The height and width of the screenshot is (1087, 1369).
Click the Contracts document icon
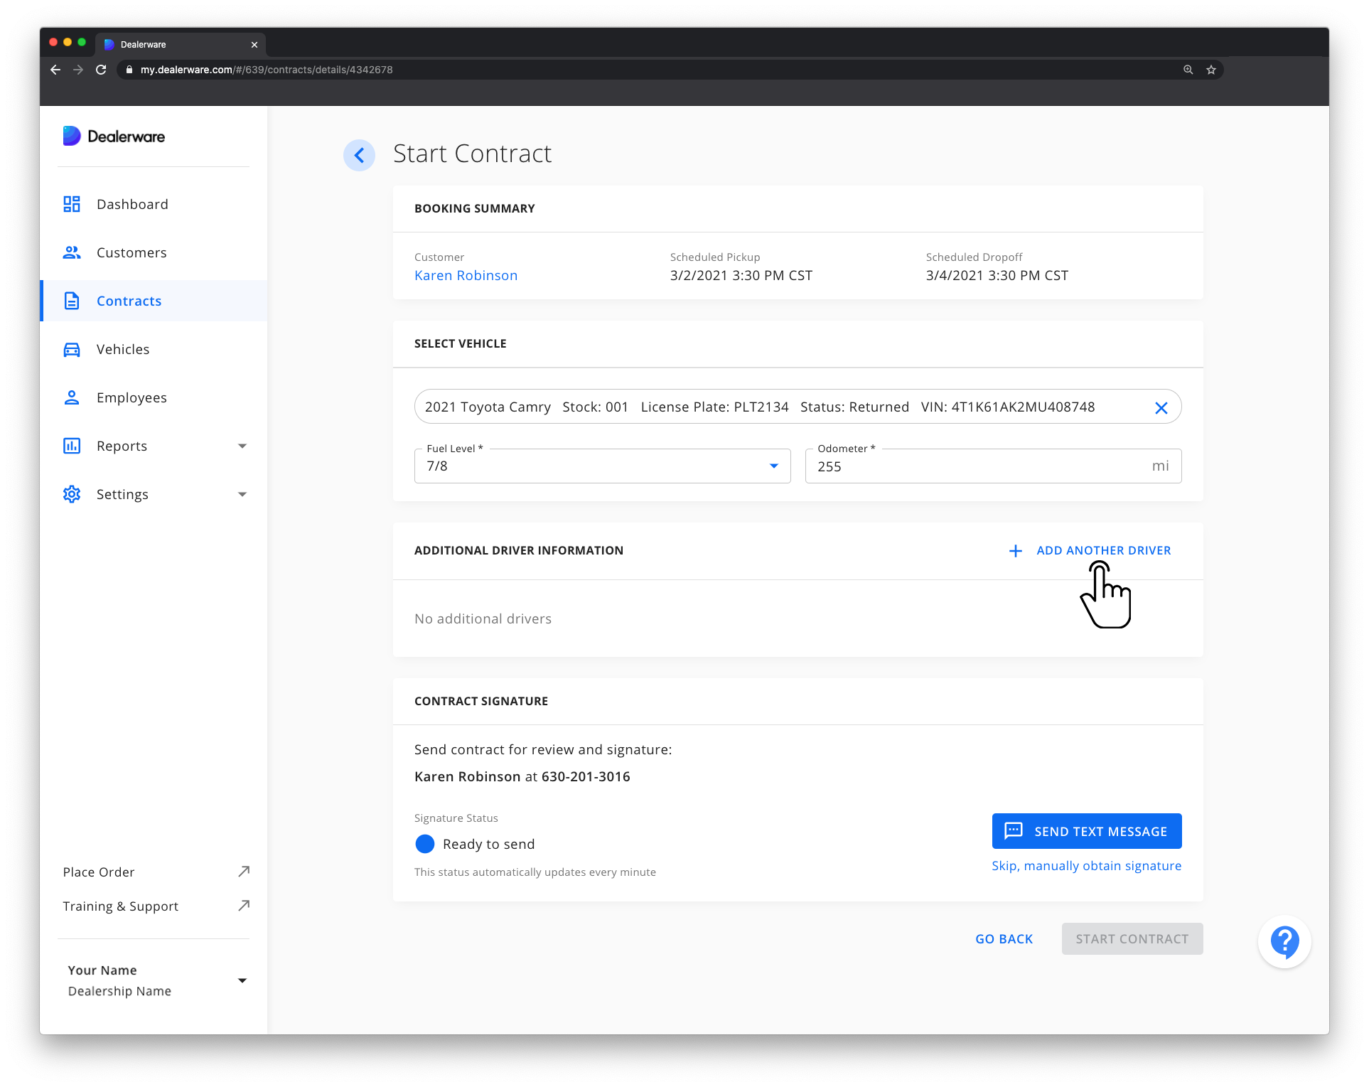72,301
